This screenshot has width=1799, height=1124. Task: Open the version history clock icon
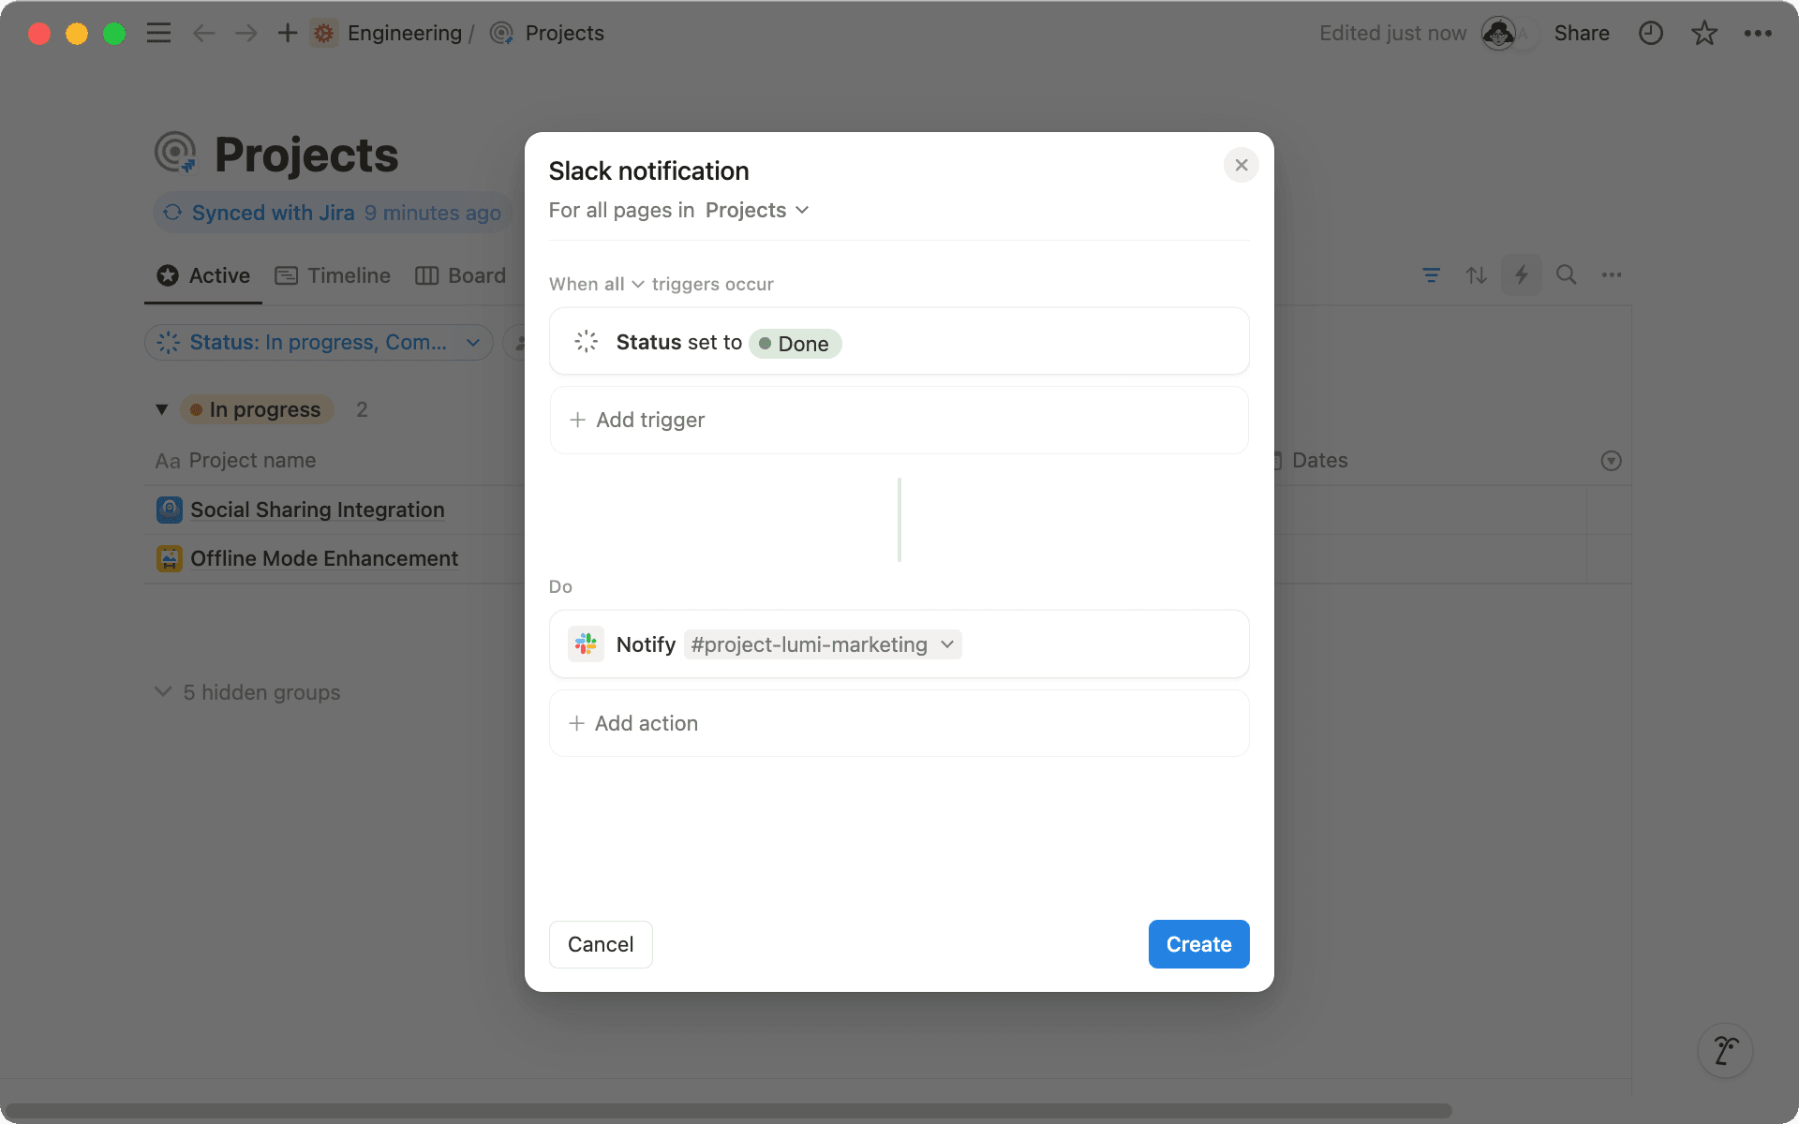tap(1651, 33)
